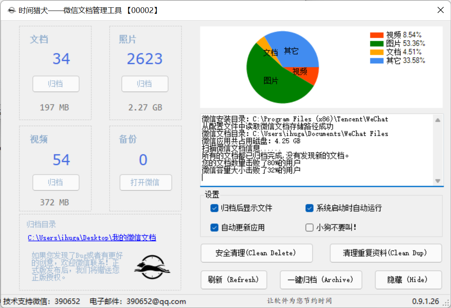
Task: Archive documents with 文档 归档 button
Action: coord(56,84)
